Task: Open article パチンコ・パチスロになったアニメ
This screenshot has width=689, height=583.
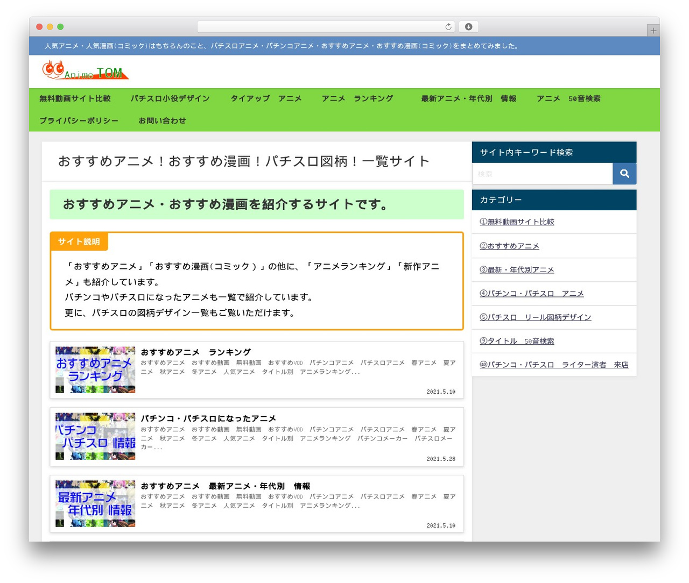Action: coord(208,418)
